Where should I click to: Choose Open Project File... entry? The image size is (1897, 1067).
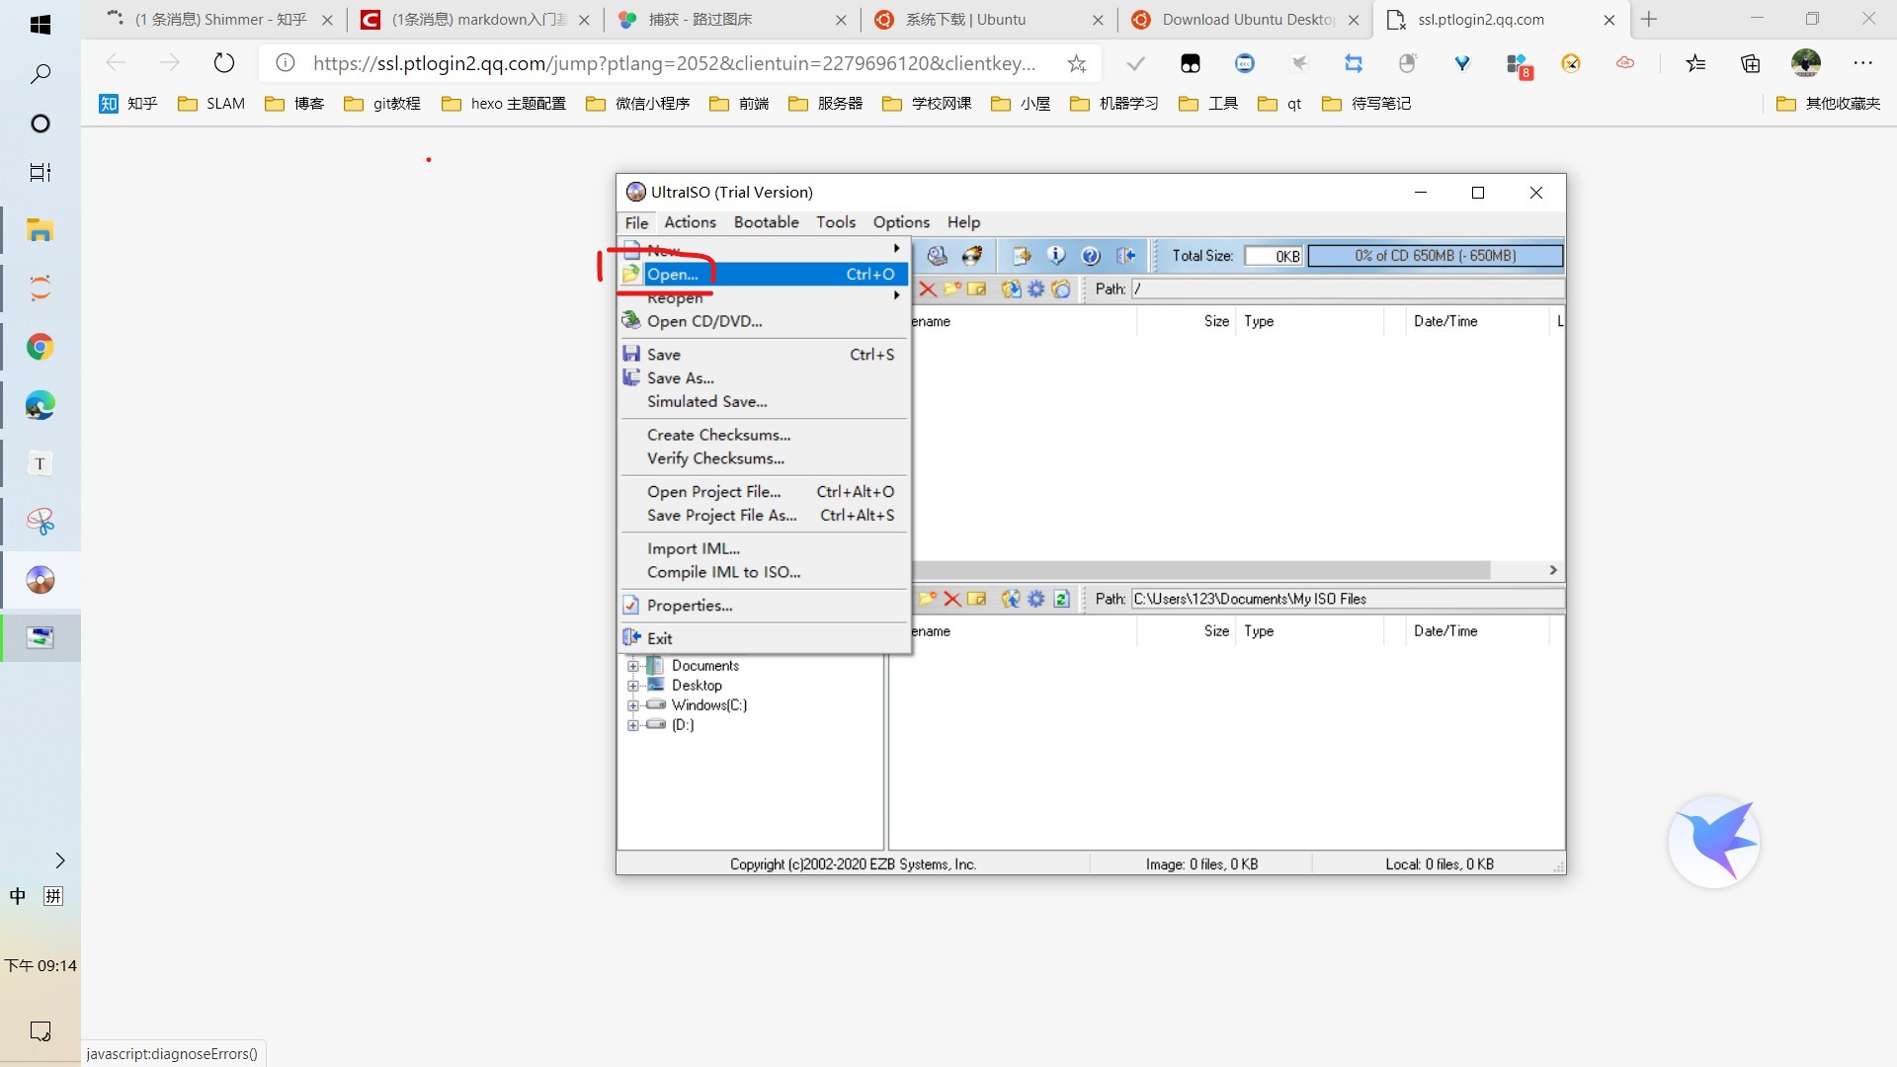tap(763, 492)
